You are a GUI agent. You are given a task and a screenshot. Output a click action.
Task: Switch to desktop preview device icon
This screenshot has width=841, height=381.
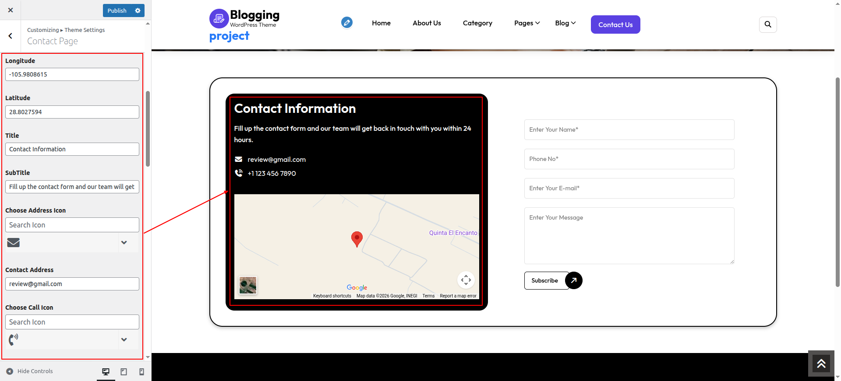click(106, 371)
